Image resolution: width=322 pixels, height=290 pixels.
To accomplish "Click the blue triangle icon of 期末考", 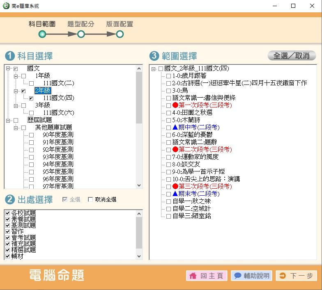I will click(x=175, y=194).
